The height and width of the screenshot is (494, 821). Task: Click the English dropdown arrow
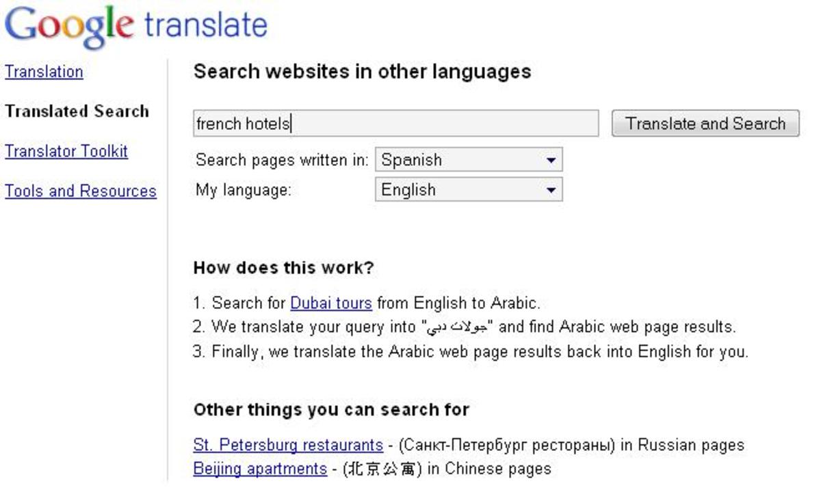pyautogui.click(x=551, y=189)
